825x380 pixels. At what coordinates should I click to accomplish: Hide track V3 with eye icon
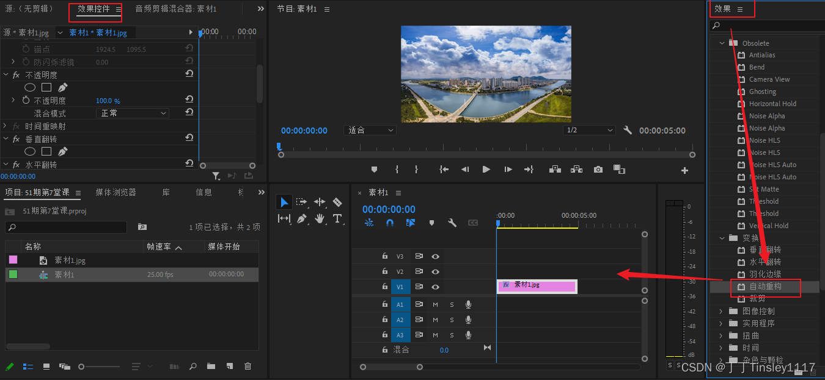[436, 257]
